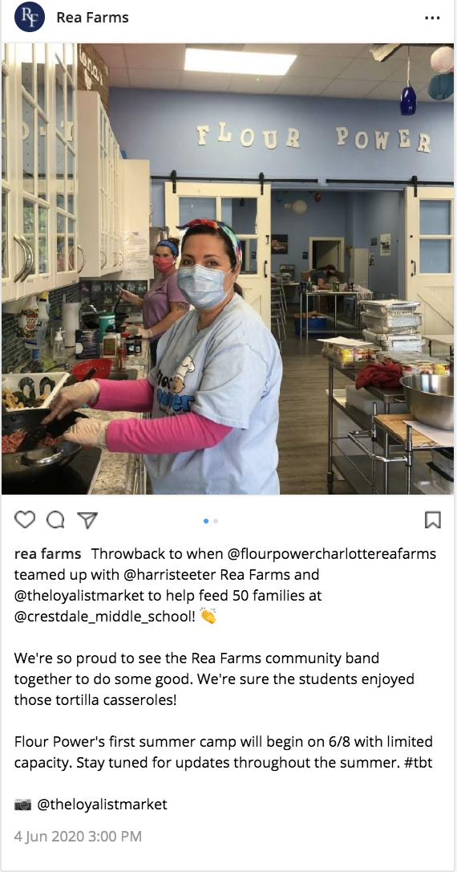Viewport: 457px width, 872px height.
Task: Select the first carousel dot indicator
Action: pos(206,521)
